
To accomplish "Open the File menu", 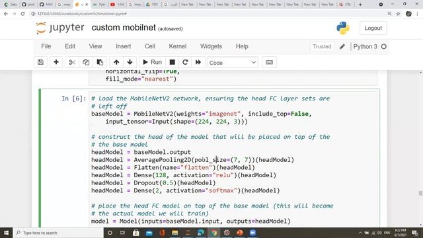I will point(46,46).
